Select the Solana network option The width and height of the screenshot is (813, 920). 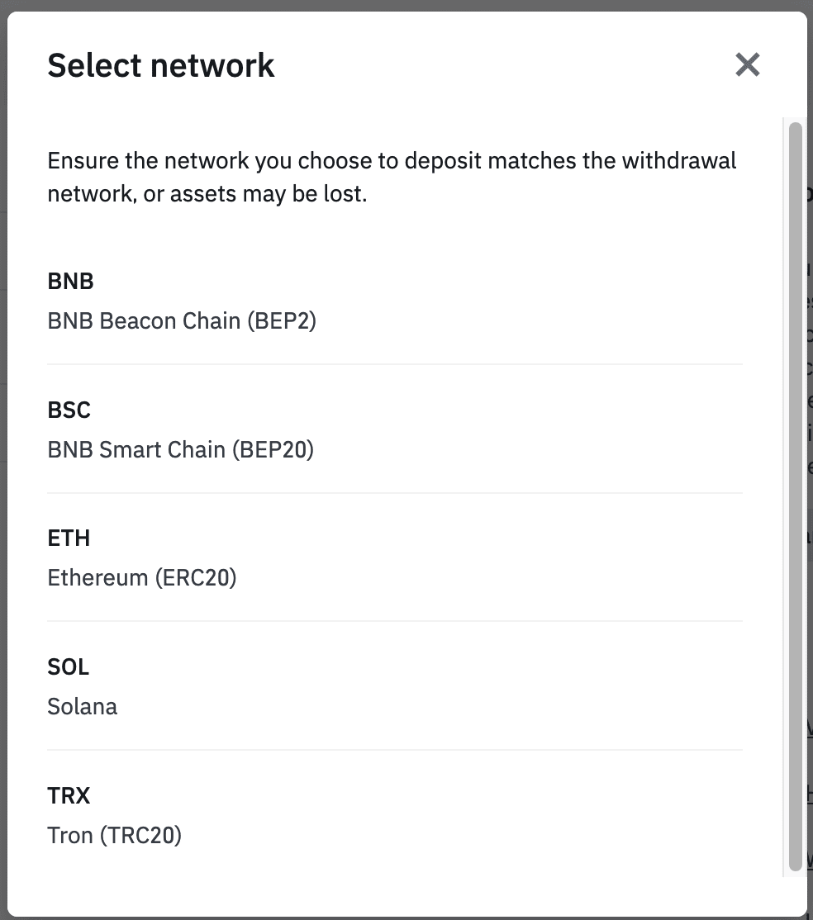tap(395, 687)
